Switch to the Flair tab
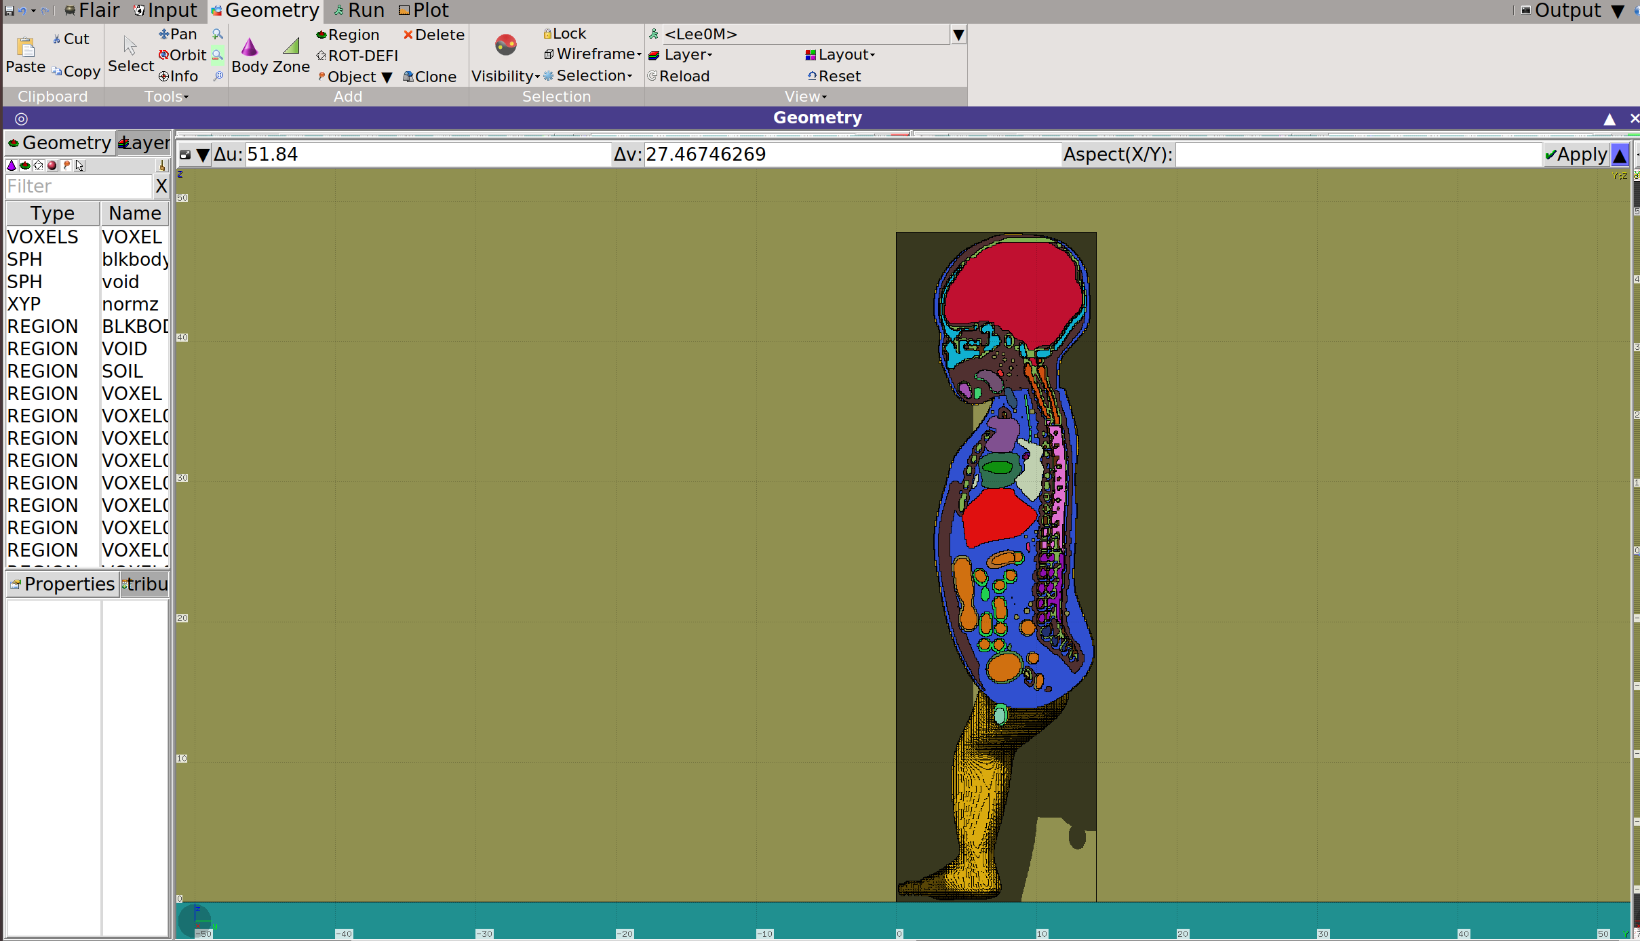The image size is (1640, 941). pyautogui.click(x=92, y=11)
